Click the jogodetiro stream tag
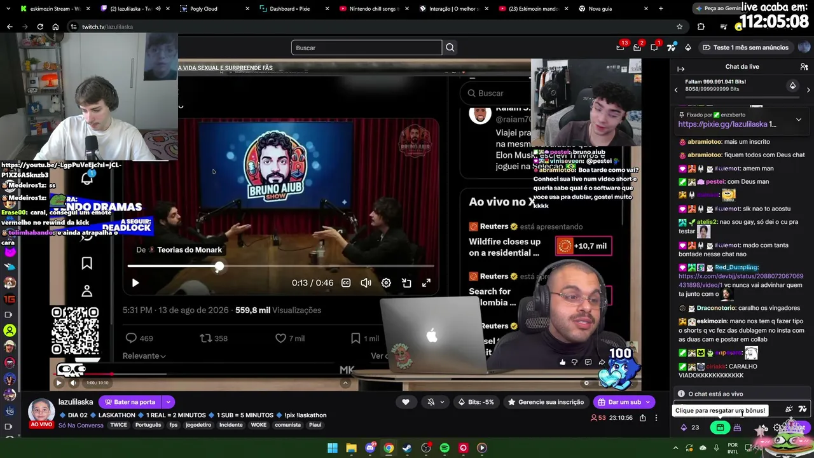The width and height of the screenshot is (814, 458). click(199, 425)
